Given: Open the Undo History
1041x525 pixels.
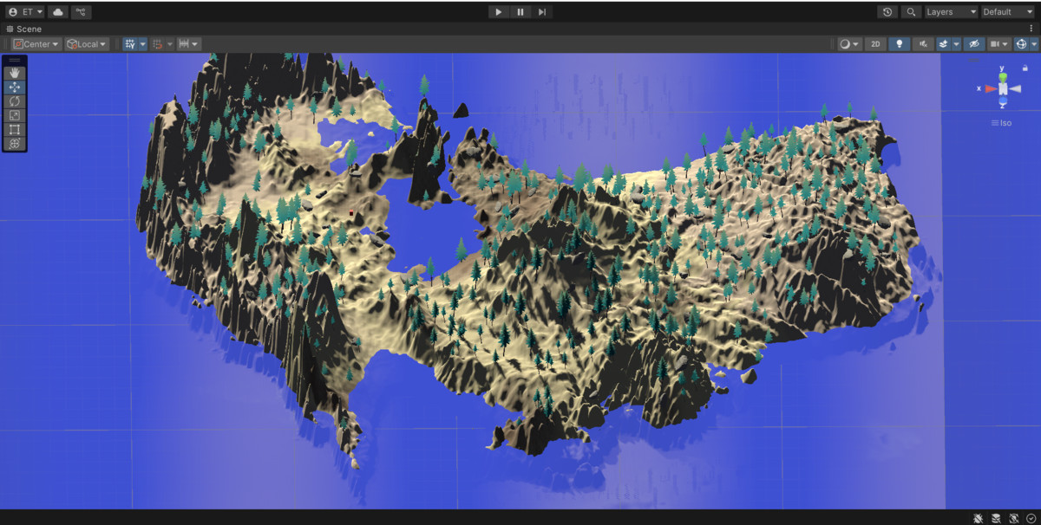Looking at the screenshot, I should click(x=887, y=12).
